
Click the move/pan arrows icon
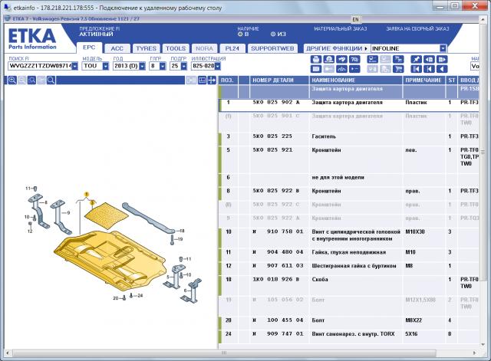212,80
